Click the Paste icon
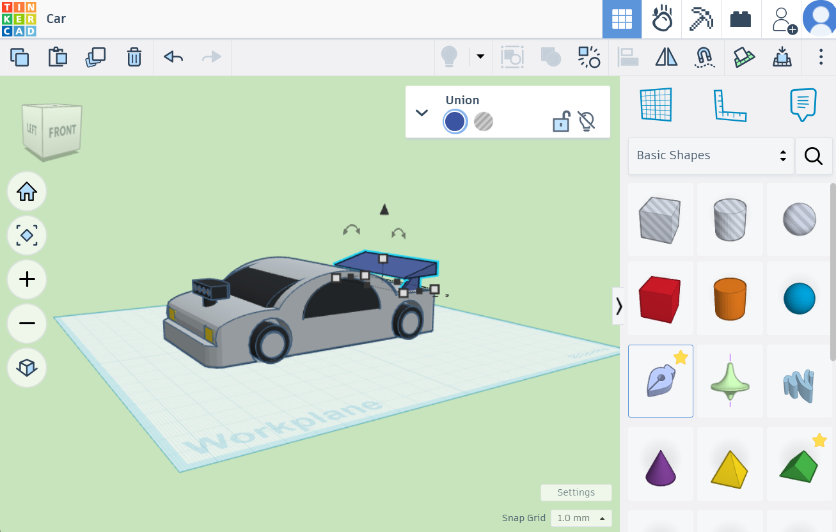 point(58,57)
